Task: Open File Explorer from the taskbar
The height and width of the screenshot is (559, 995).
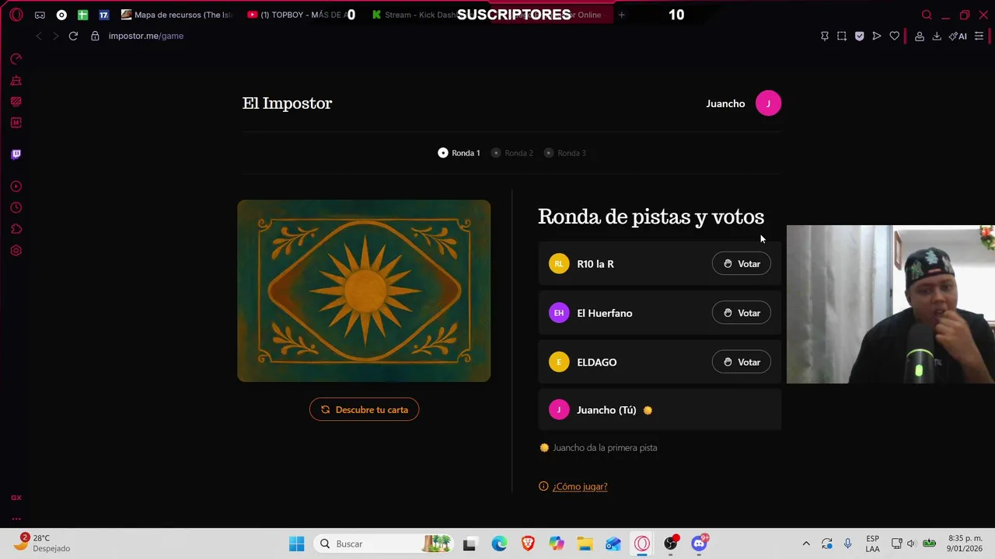Action: click(585, 543)
